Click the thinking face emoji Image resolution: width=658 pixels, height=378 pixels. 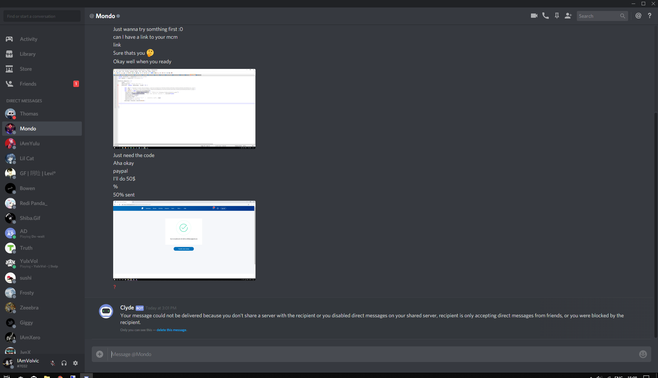pyautogui.click(x=150, y=53)
